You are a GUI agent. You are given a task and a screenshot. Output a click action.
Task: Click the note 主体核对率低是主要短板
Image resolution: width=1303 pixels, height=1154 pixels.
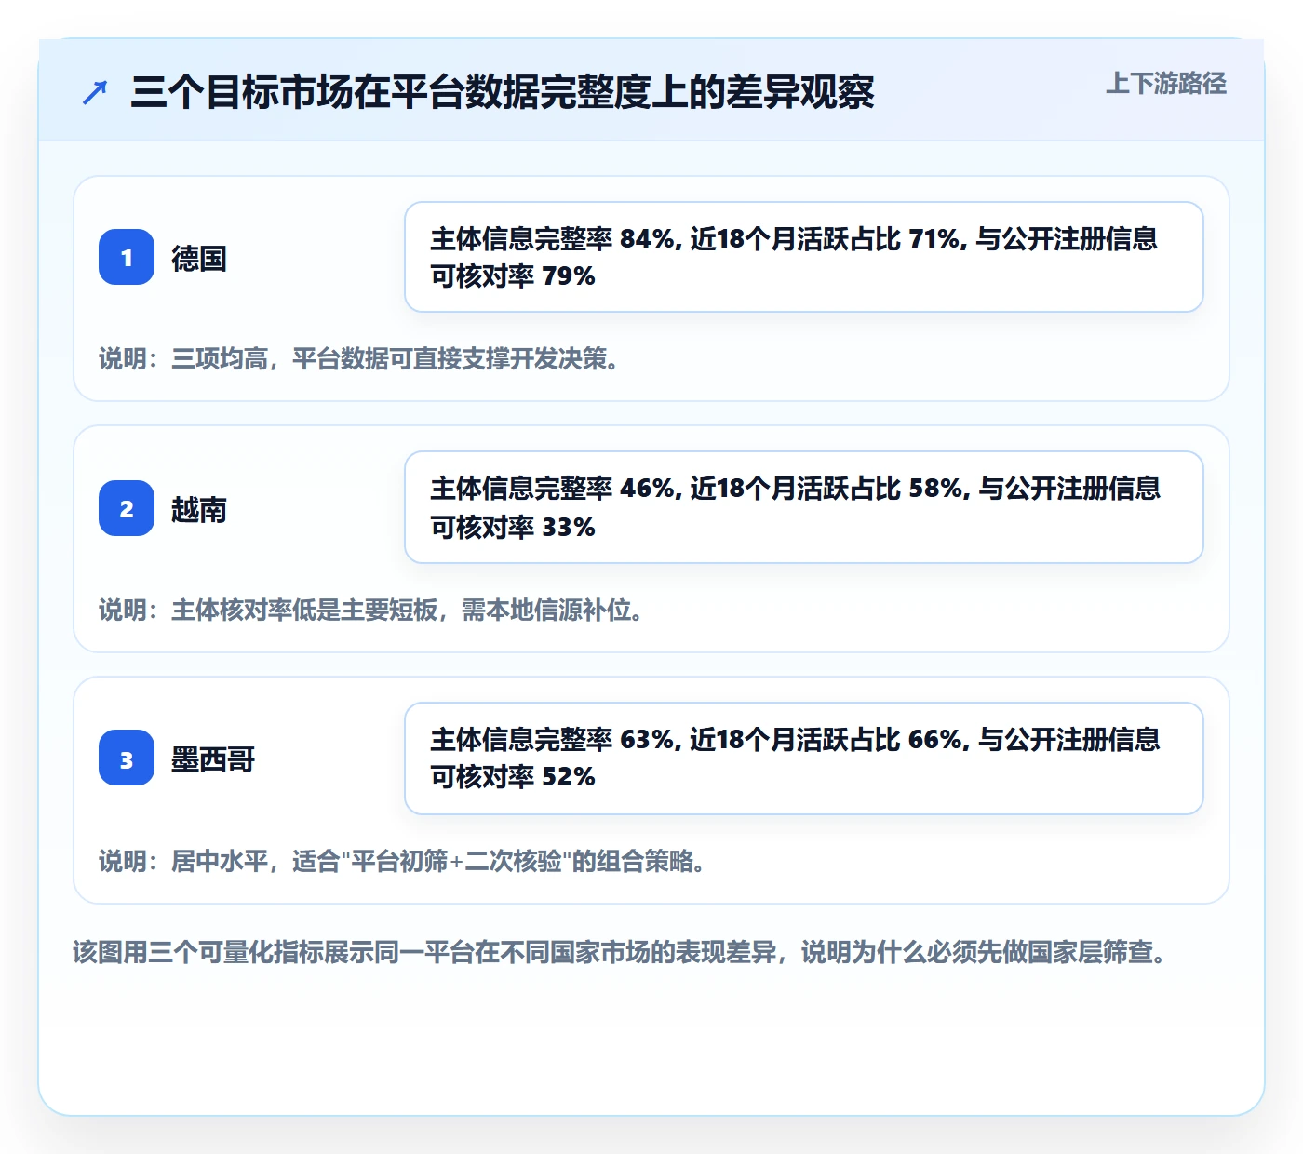pos(371,610)
